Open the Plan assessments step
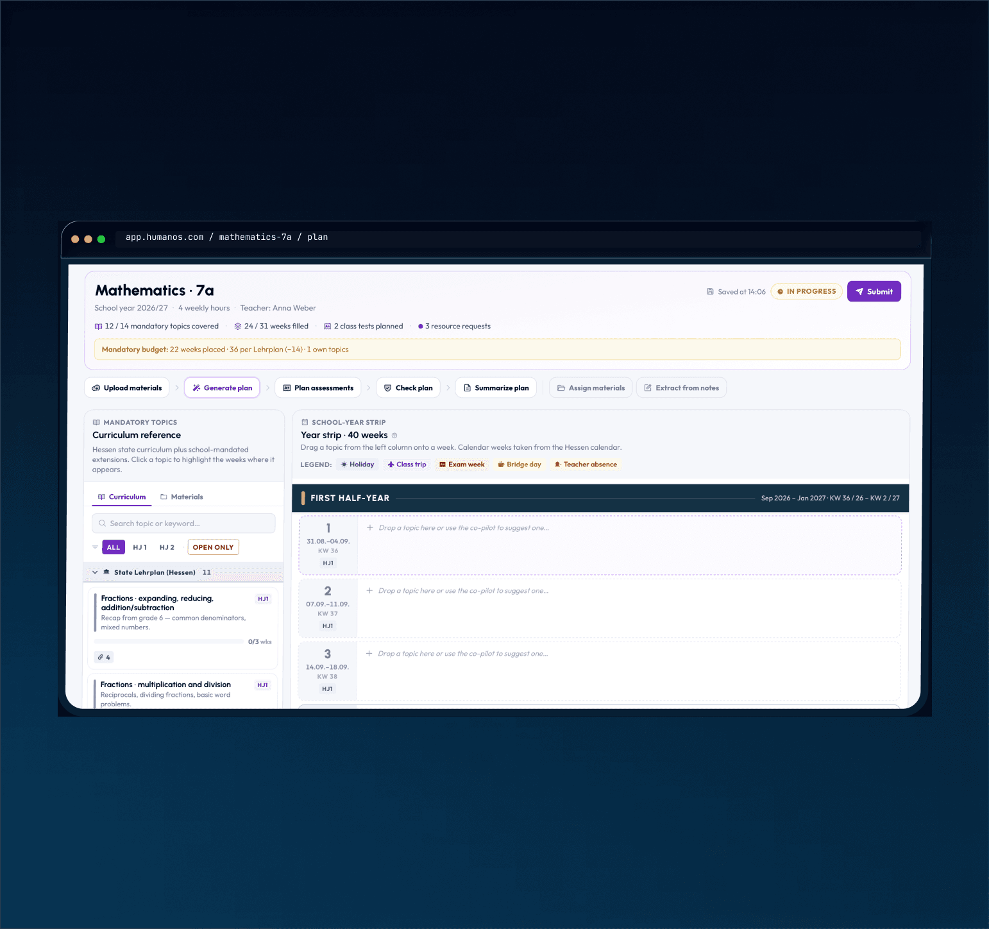 click(x=318, y=388)
